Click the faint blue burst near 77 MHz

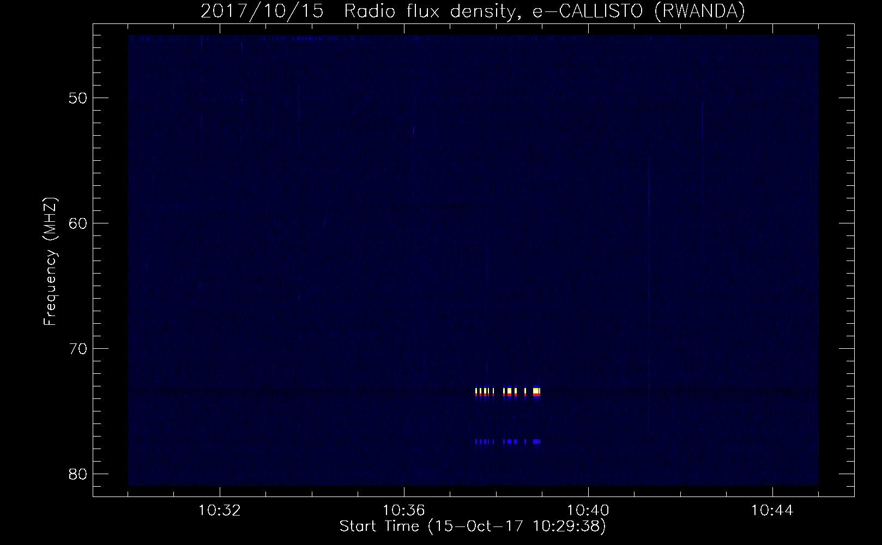tap(508, 441)
